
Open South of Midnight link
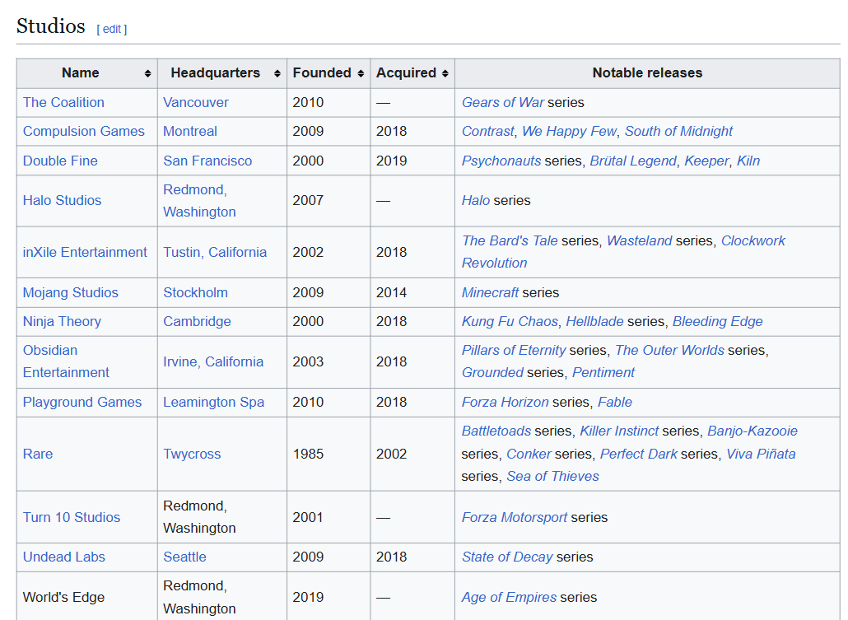(x=678, y=132)
